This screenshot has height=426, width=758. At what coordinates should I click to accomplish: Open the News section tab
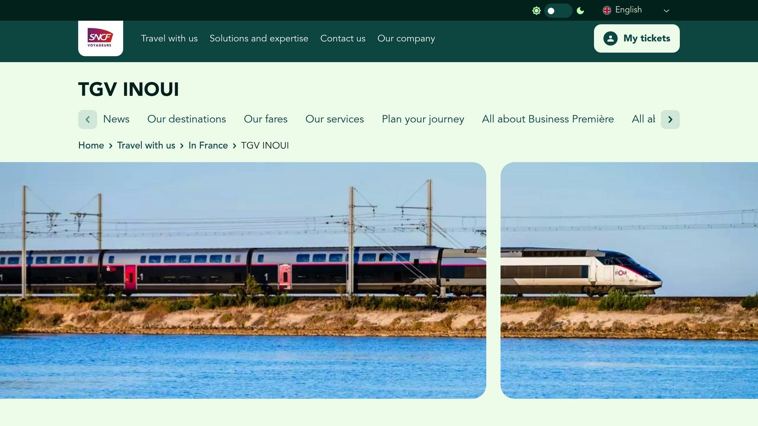click(x=115, y=119)
